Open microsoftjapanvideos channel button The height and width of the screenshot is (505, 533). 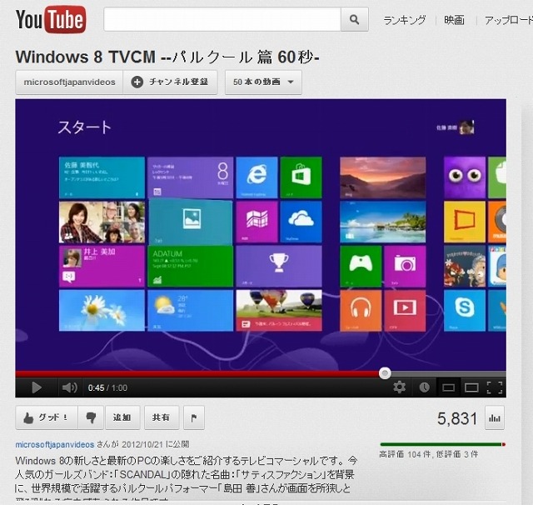pos(69,82)
